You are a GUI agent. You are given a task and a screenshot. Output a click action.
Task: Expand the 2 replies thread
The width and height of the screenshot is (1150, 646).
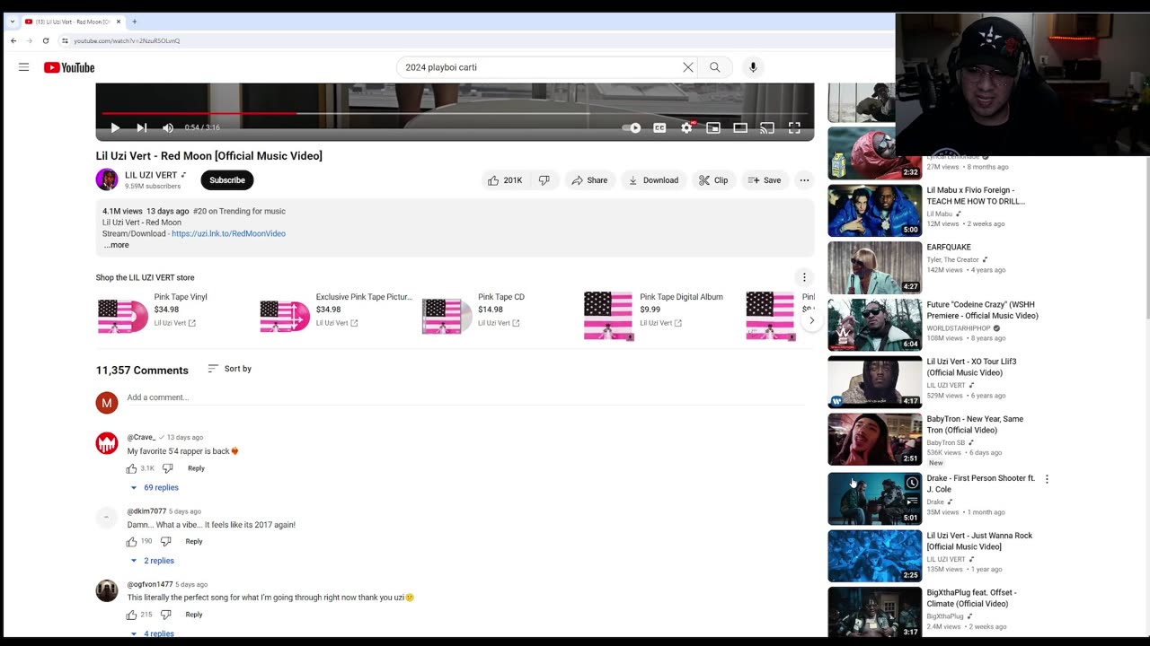[152, 561]
